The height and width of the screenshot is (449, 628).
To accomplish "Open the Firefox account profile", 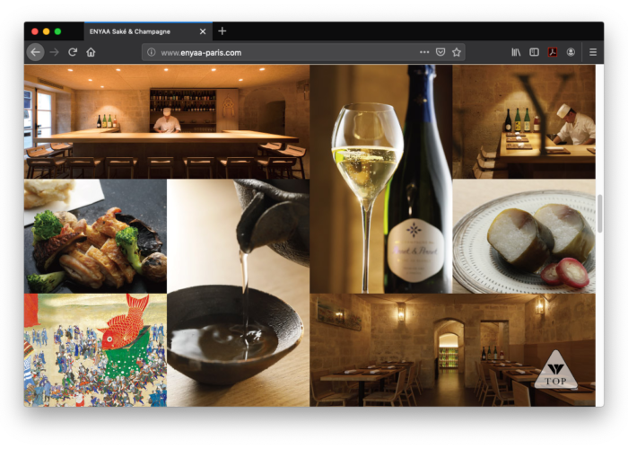I will pyautogui.click(x=571, y=52).
